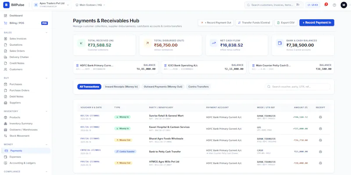Open the Apex Traders Pvt Ltd company dropdown
This screenshot has height=175, width=351.
pyautogui.click(x=52, y=5)
